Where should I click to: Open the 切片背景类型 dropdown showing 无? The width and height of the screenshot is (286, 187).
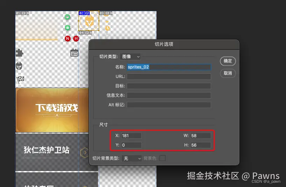click(132, 158)
